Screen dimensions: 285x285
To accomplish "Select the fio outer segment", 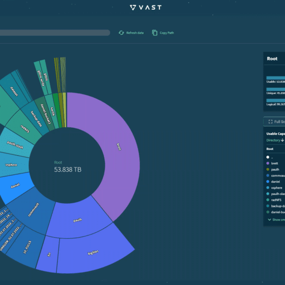I will click(x=49, y=254).
